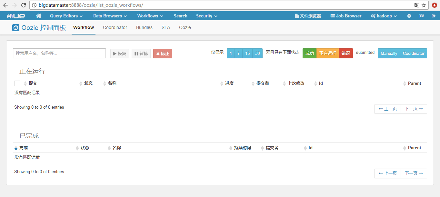Click the Hue logo
The image size is (440, 197).
point(16,16)
